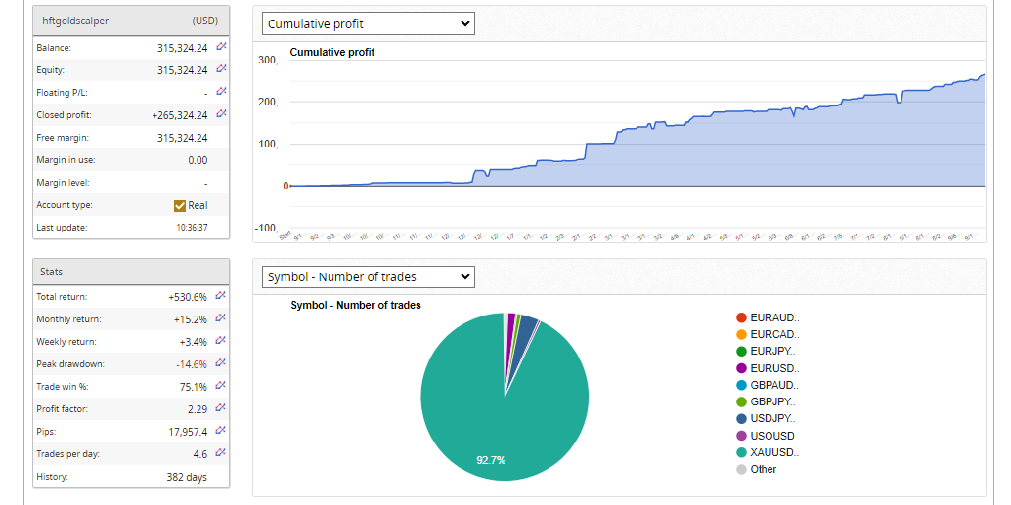
Task: Open the Trades per day chart icon
Action: [221, 453]
